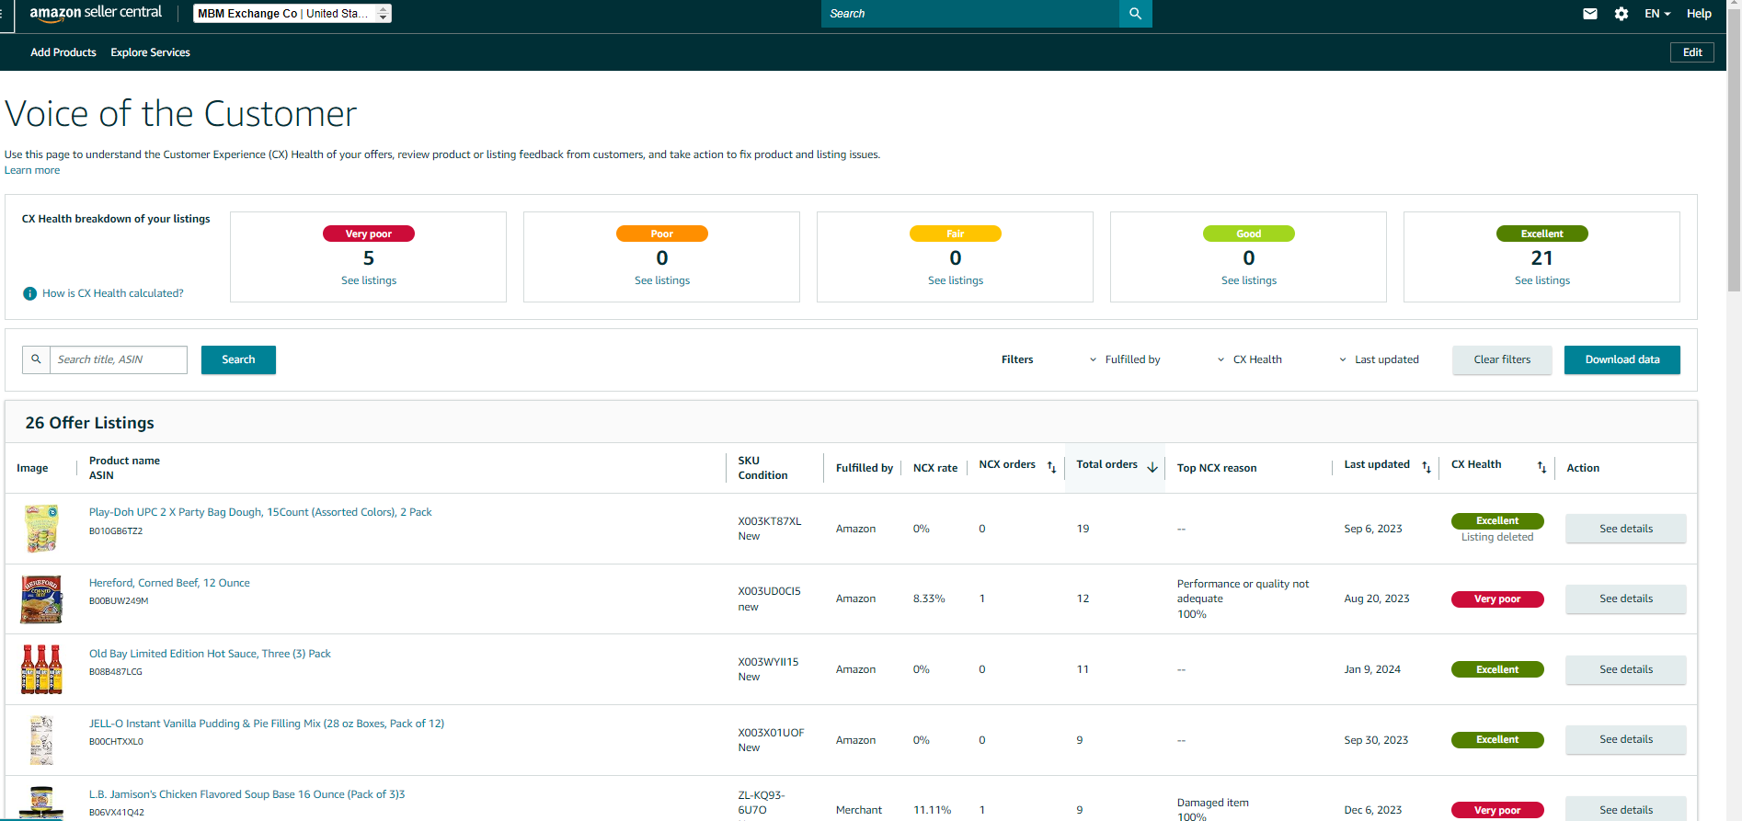The width and height of the screenshot is (1742, 821).
Task: Expand the Fulfilled by filter
Action: point(1125,359)
